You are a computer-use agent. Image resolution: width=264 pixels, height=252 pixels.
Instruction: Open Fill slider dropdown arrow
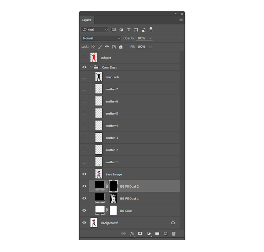click(x=151, y=47)
